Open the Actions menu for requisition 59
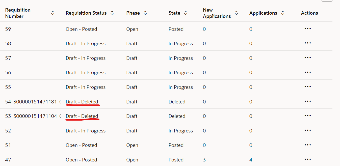Image resolution: width=340 pixels, height=166 pixels. point(307,29)
